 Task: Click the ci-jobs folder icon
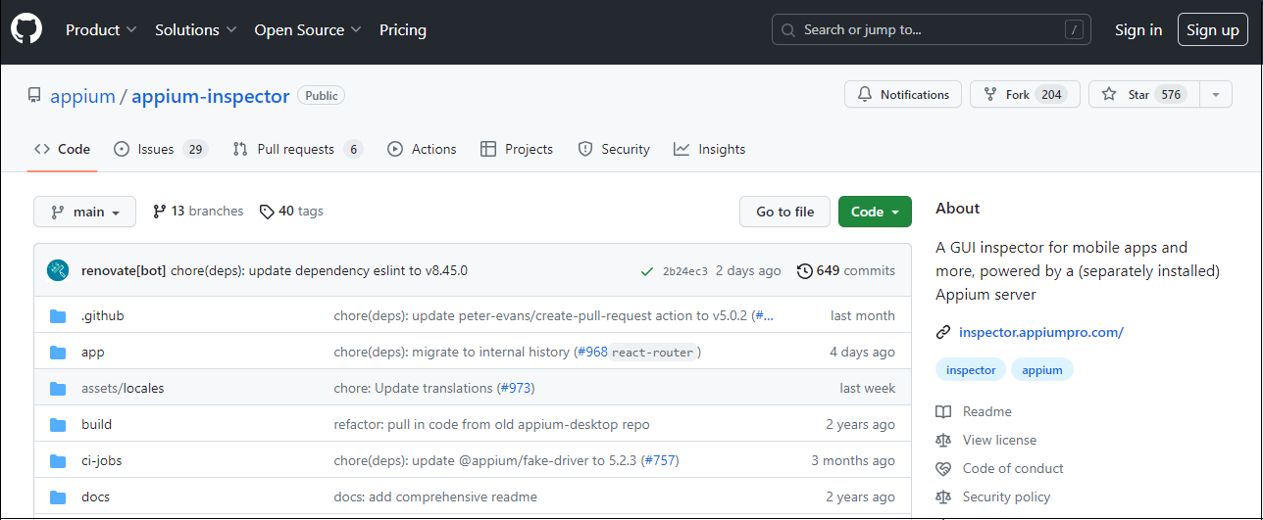pos(58,460)
